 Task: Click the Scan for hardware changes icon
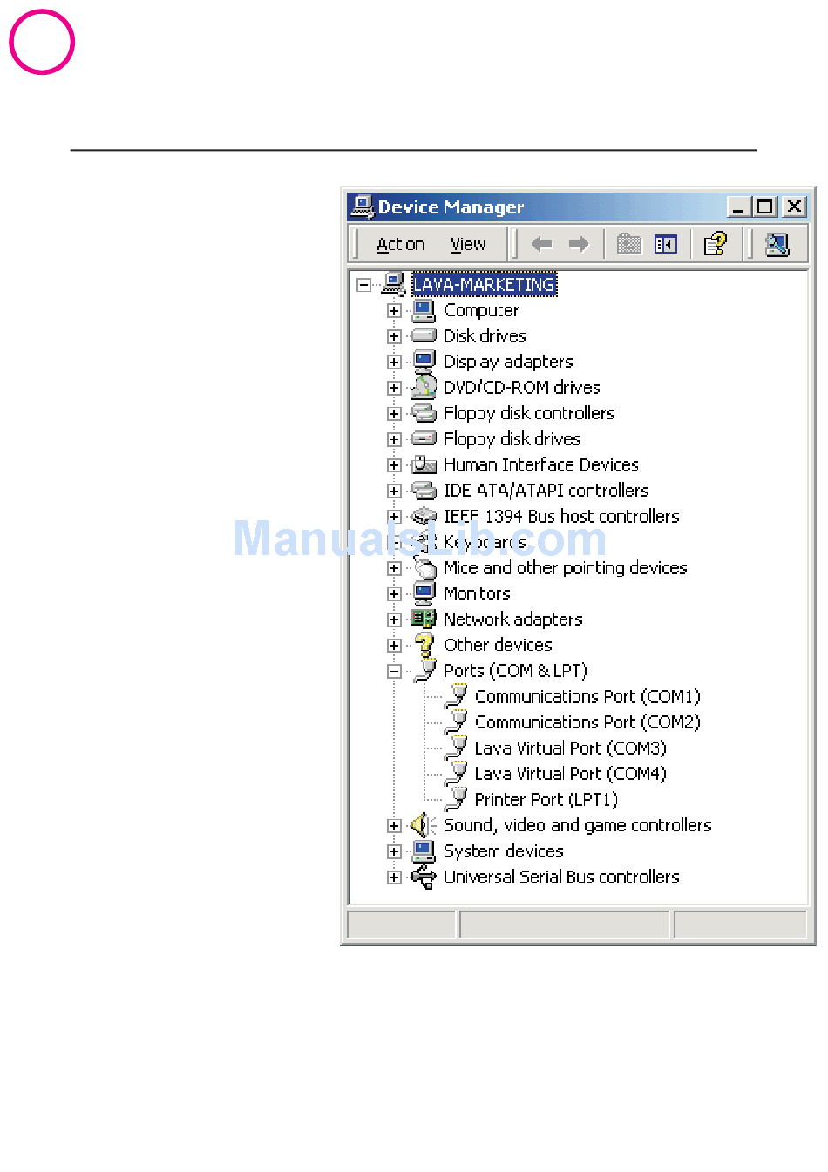click(777, 244)
